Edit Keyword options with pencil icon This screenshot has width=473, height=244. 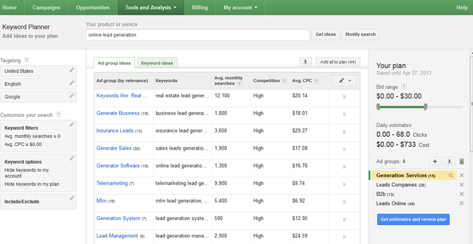[x=71, y=158]
